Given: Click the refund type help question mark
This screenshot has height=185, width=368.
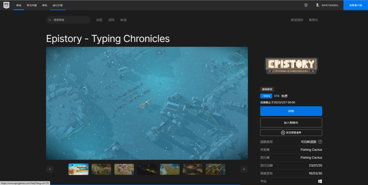Looking at the screenshot, I should 320,142.
